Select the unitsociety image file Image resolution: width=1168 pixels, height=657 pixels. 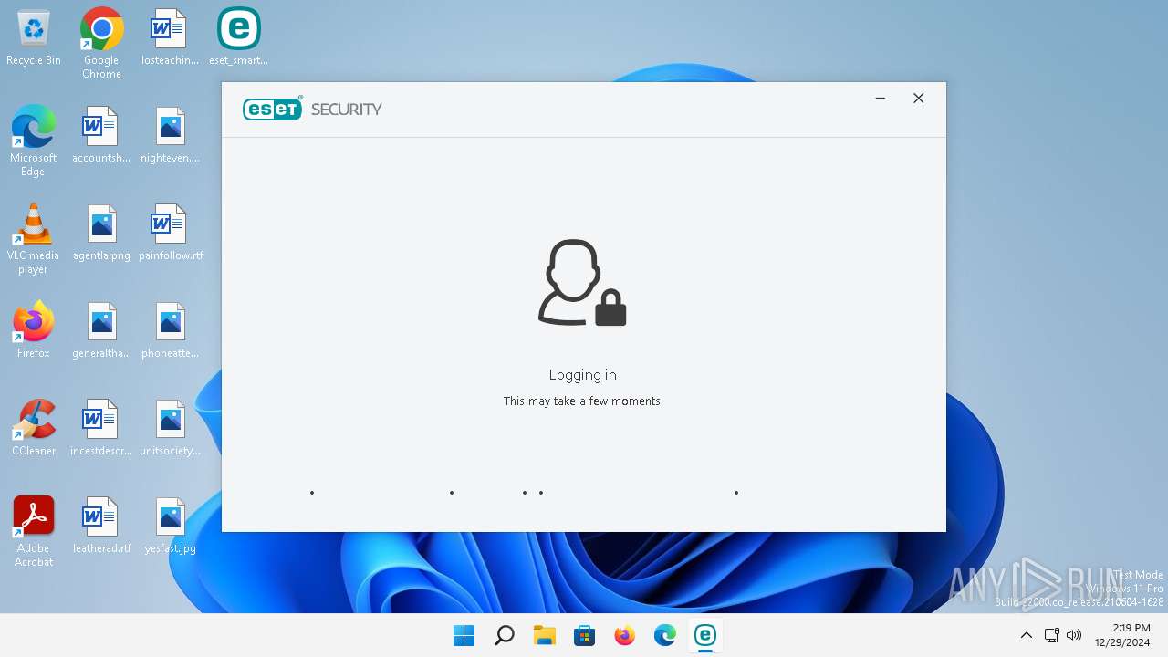[x=170, y=428]
